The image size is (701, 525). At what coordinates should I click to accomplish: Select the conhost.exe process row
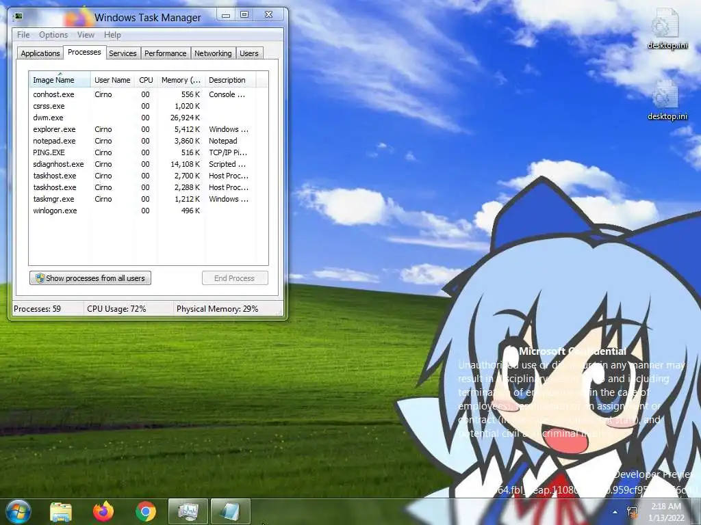pyautogui.click(x=149, y=94)
